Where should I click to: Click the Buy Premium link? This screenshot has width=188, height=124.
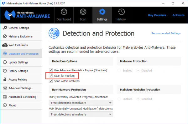point(157,15)
